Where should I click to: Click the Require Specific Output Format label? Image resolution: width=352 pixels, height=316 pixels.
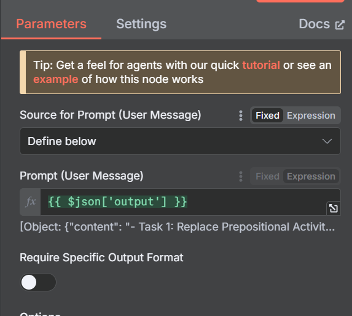[x=101, y=258]
